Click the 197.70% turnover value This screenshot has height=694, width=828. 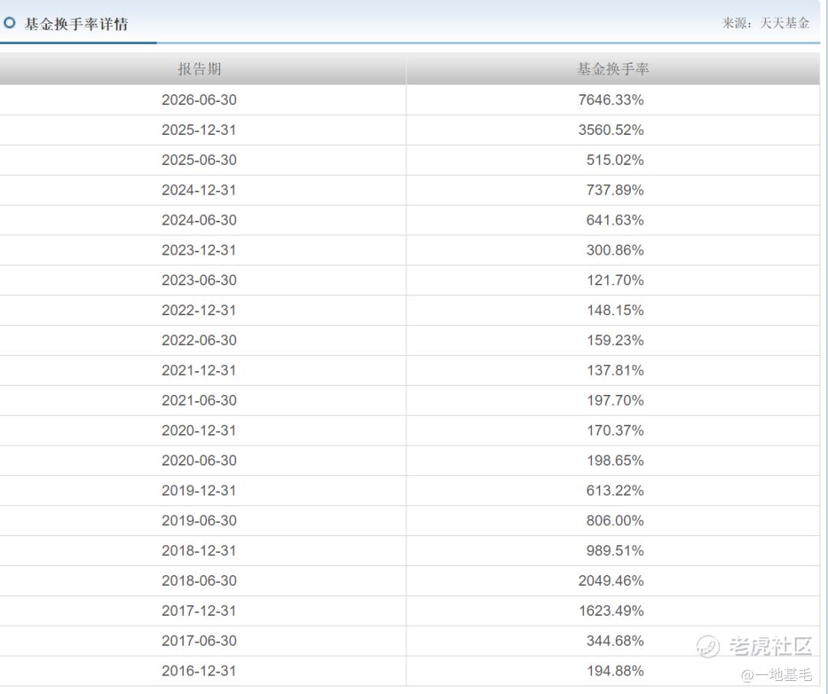(615, 400)
